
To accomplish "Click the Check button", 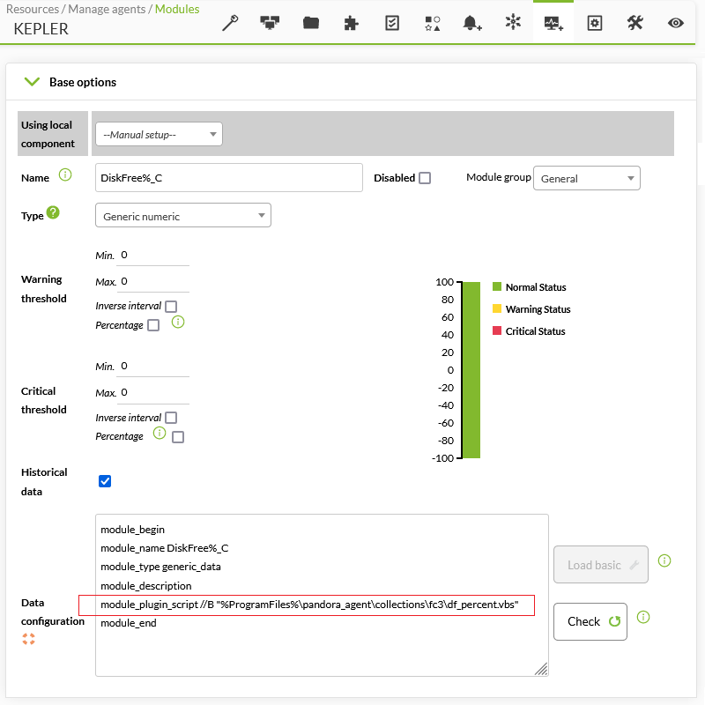I will click(x=590, y=621).
